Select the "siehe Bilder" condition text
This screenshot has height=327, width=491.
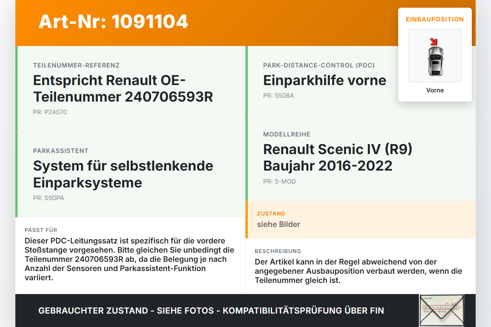[278, 225]
